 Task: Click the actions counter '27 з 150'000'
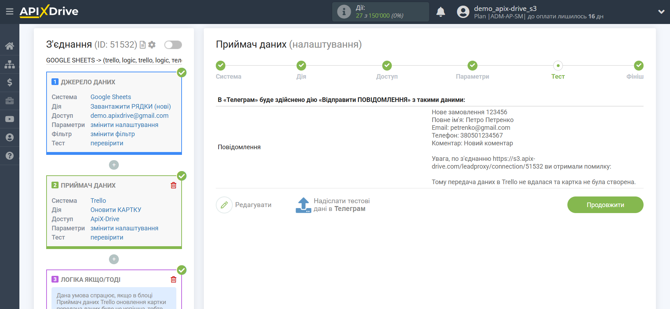pos(373,16)
